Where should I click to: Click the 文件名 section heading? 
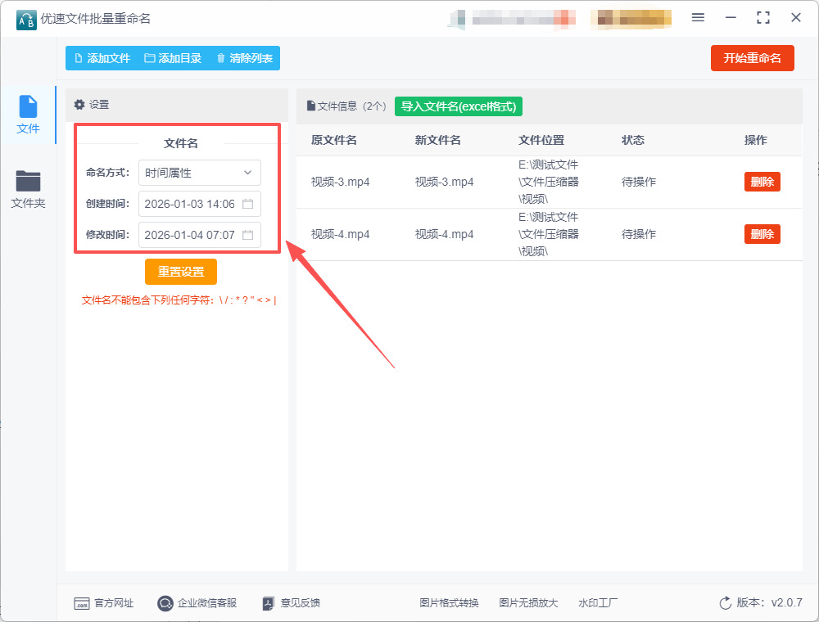181,143
